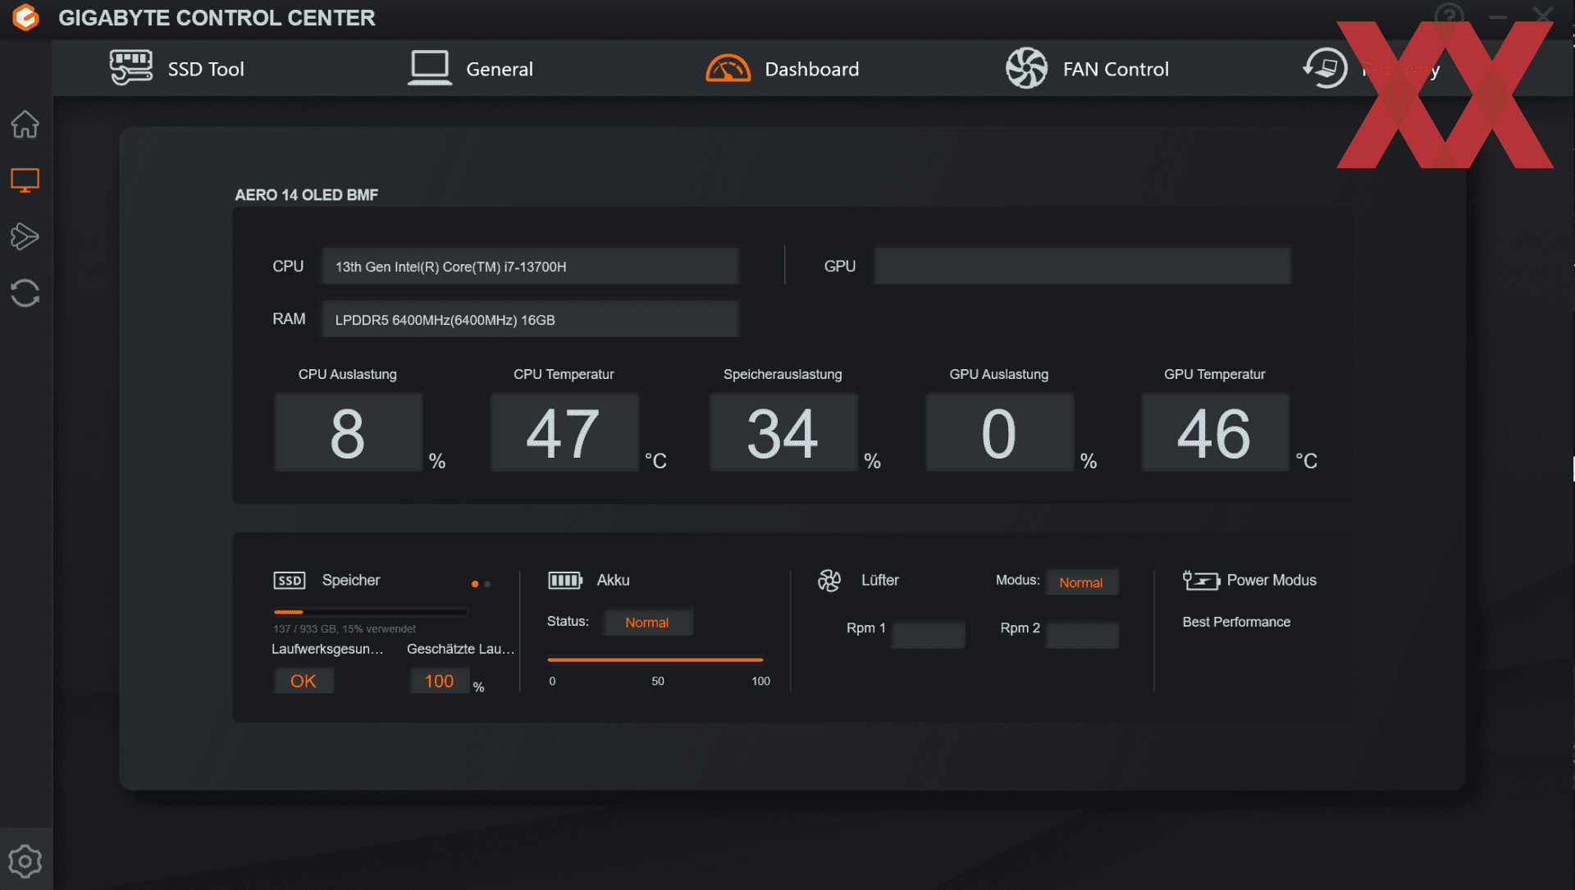The height and width of the screenshot is (890, 1575).
Task: Click the FAN Control fan icon
Action: (x=1026, y=68)
